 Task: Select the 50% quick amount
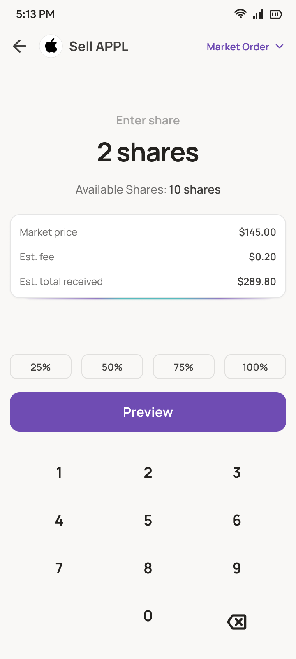click(x=112, y=367)
